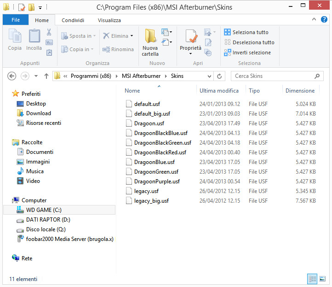Select Rete in navigation pane

[x=27, y=258]
